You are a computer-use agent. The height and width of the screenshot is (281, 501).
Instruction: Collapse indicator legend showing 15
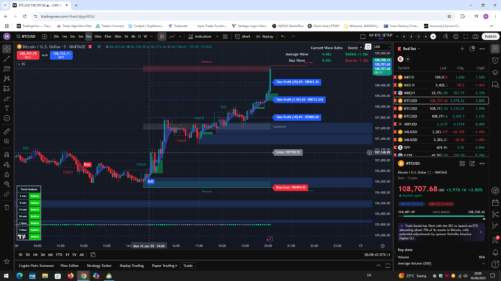(21, 65)
